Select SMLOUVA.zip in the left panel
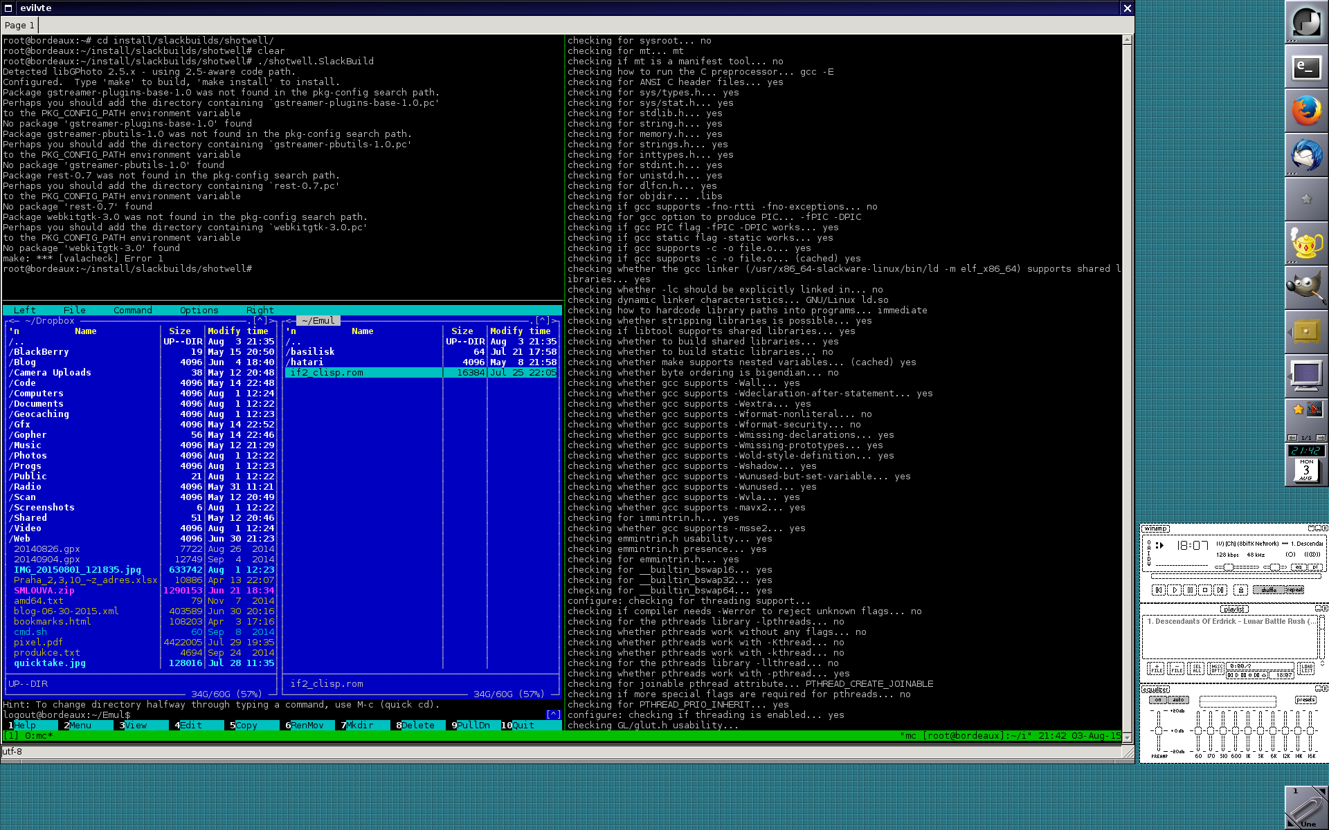Screen dimensions: 1329x830 coord(44,590)
